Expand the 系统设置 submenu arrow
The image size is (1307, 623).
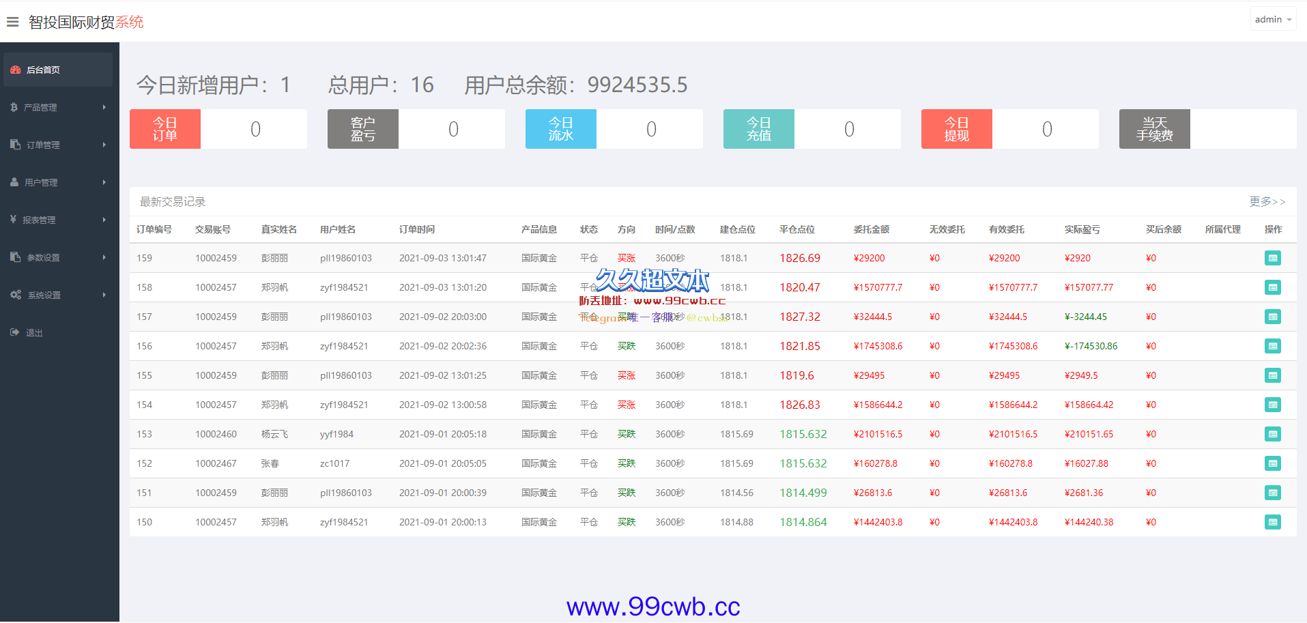(x=104, y=295)
